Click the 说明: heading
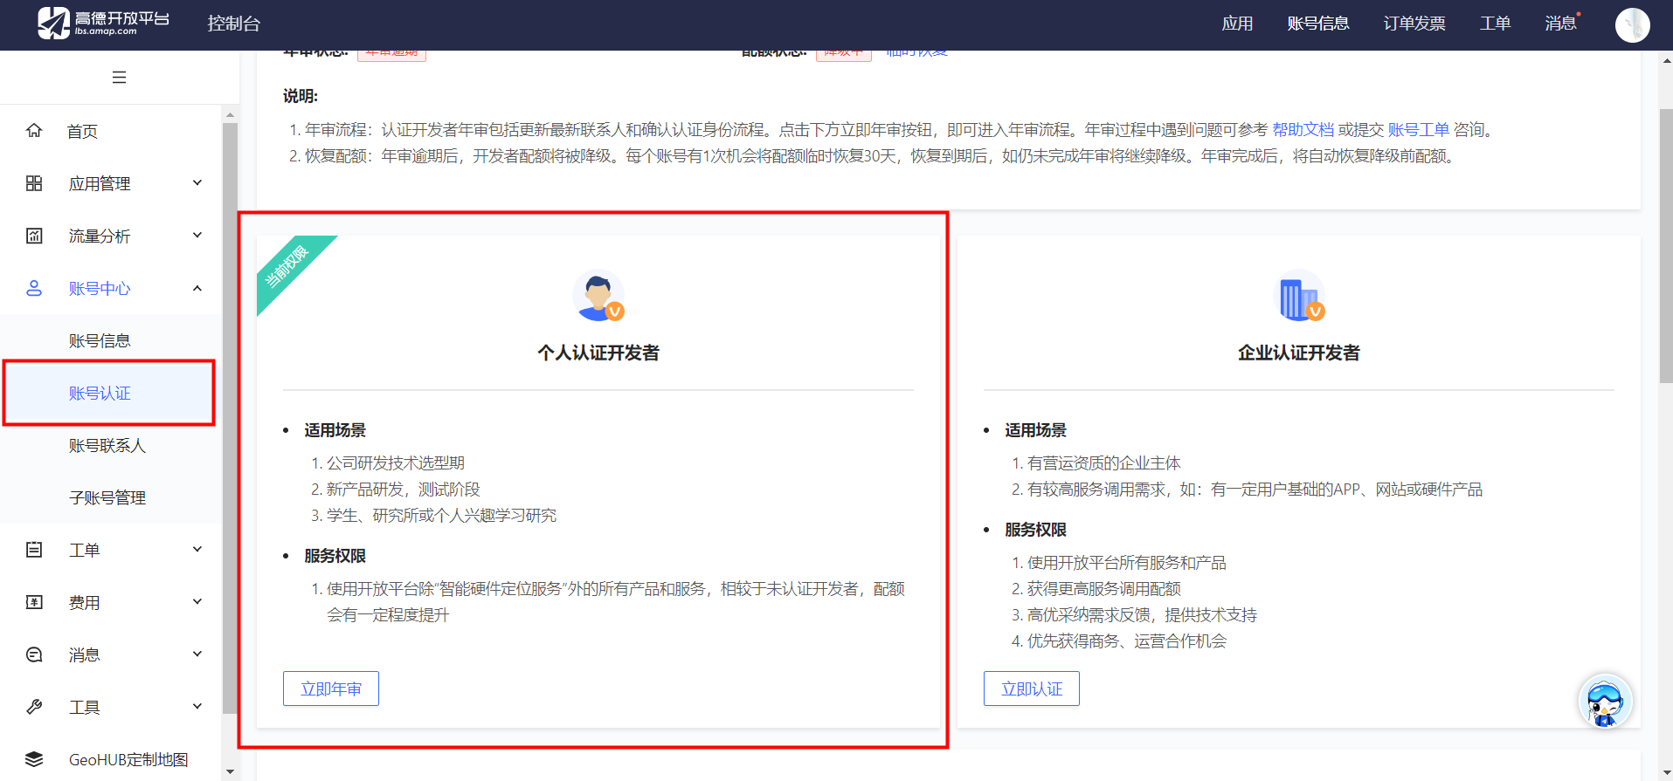This screenshot has height=781, width=1673. pos(301,96)
